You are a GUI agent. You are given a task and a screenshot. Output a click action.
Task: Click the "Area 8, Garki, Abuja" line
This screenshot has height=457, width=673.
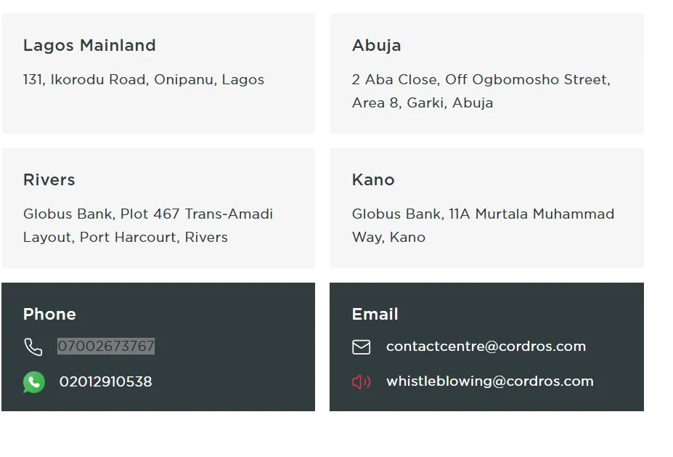[x=422, y=103]
